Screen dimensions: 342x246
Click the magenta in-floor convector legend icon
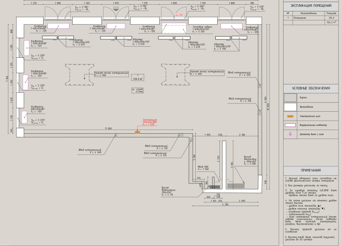(x=290, y=125)
